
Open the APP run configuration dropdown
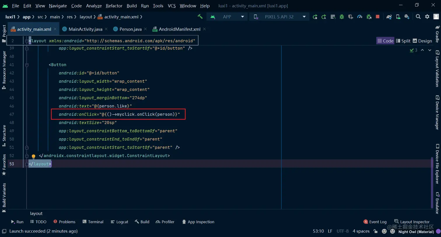point(227,17)
